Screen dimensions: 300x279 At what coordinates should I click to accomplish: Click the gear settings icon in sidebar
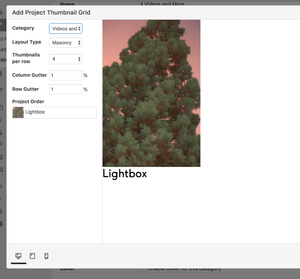pos(2,211)
